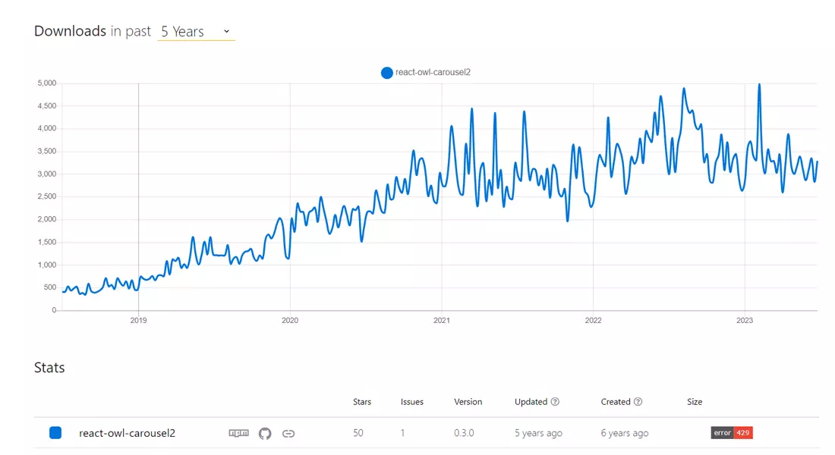The width and height of the screenshot is (835, 455).
Task: Select the Issues column header
Action: click(412, 402)
